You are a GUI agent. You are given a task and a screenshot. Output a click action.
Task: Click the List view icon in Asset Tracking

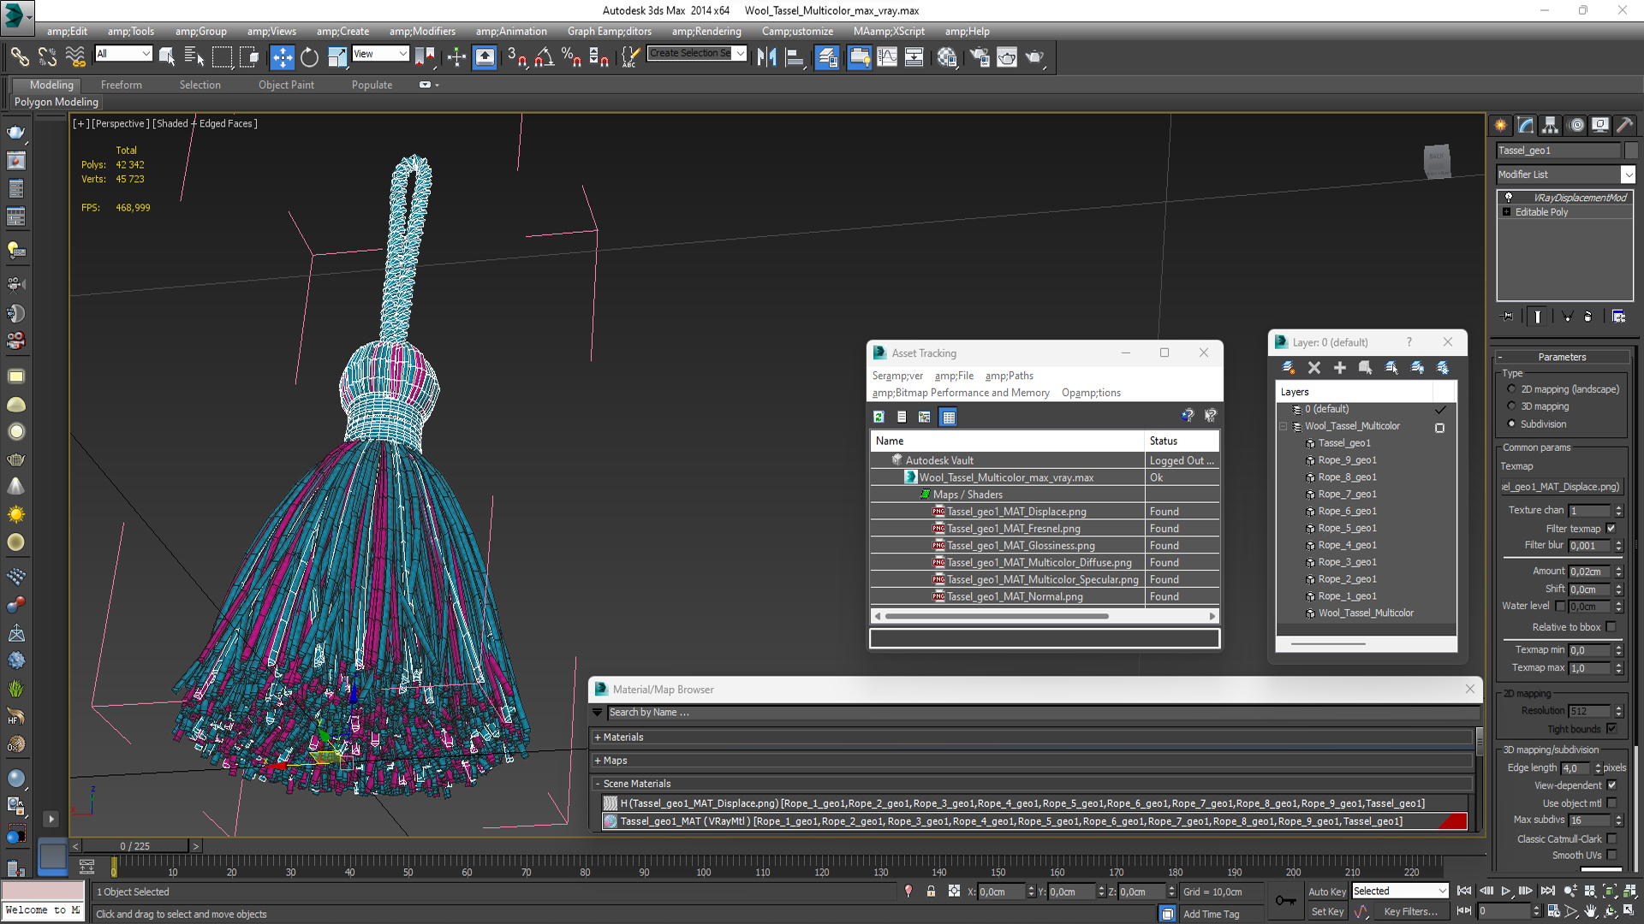pyautogui.click(x=902, y=417)
